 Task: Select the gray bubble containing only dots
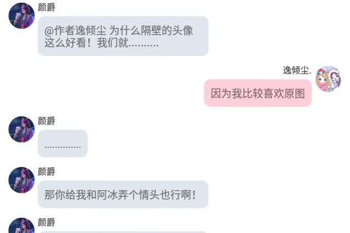click(62, 143)
